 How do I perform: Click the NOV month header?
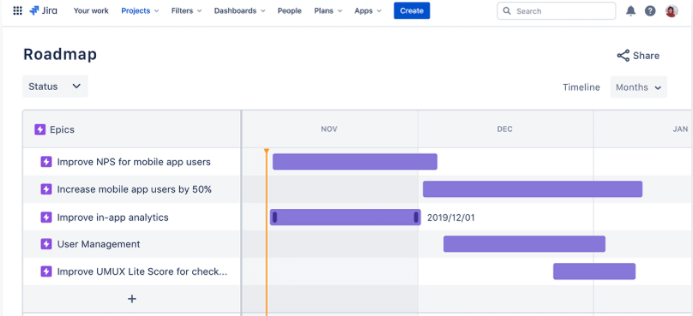coord(328,129)
